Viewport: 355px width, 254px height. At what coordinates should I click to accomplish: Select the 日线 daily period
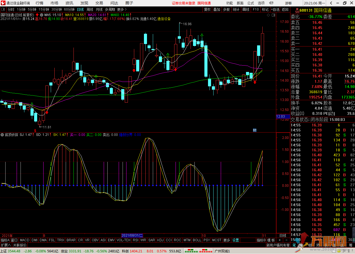tap(80, 9)
